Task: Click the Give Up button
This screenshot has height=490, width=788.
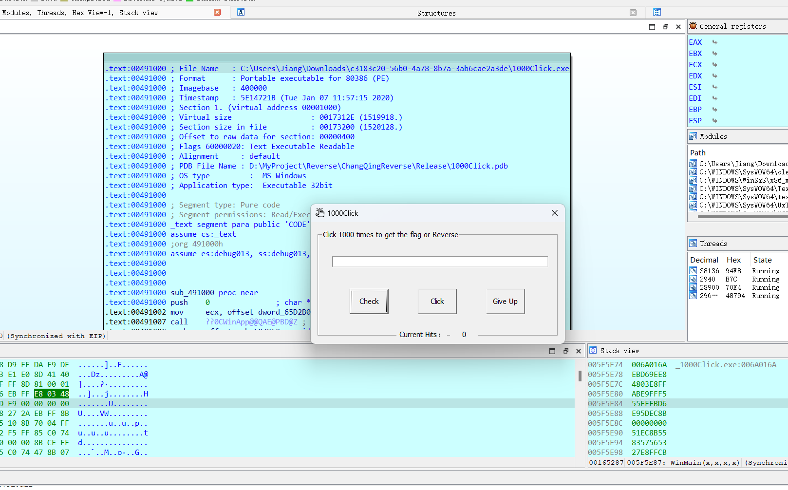Action: (505, 302)
